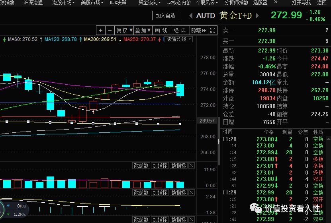Open 美股市场 menu

(92, 2)
